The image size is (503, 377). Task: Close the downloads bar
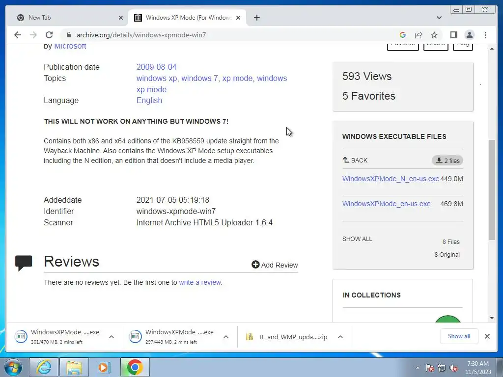(487, 336)
